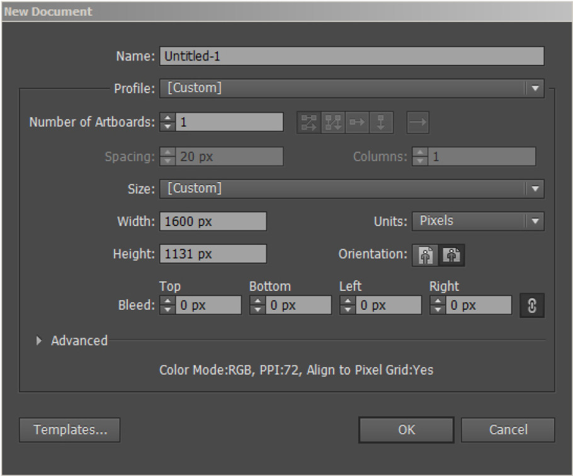The image size is (573, 476).
Task: Select the Grid by Column artboard layout icon
Action: click(x=333, y=122)
